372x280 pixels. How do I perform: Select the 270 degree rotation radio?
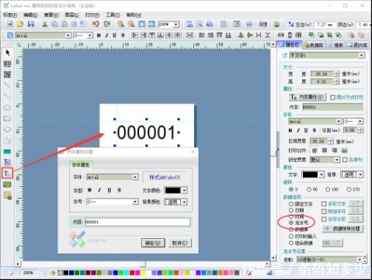[349, 189]
